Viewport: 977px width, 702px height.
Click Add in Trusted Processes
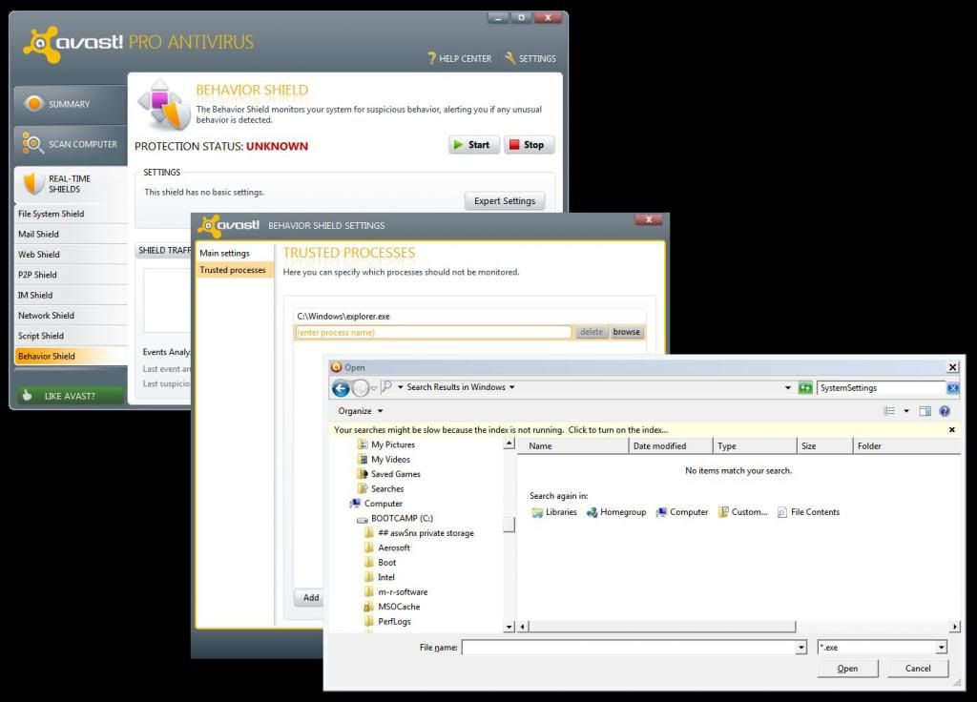(310, 597)
